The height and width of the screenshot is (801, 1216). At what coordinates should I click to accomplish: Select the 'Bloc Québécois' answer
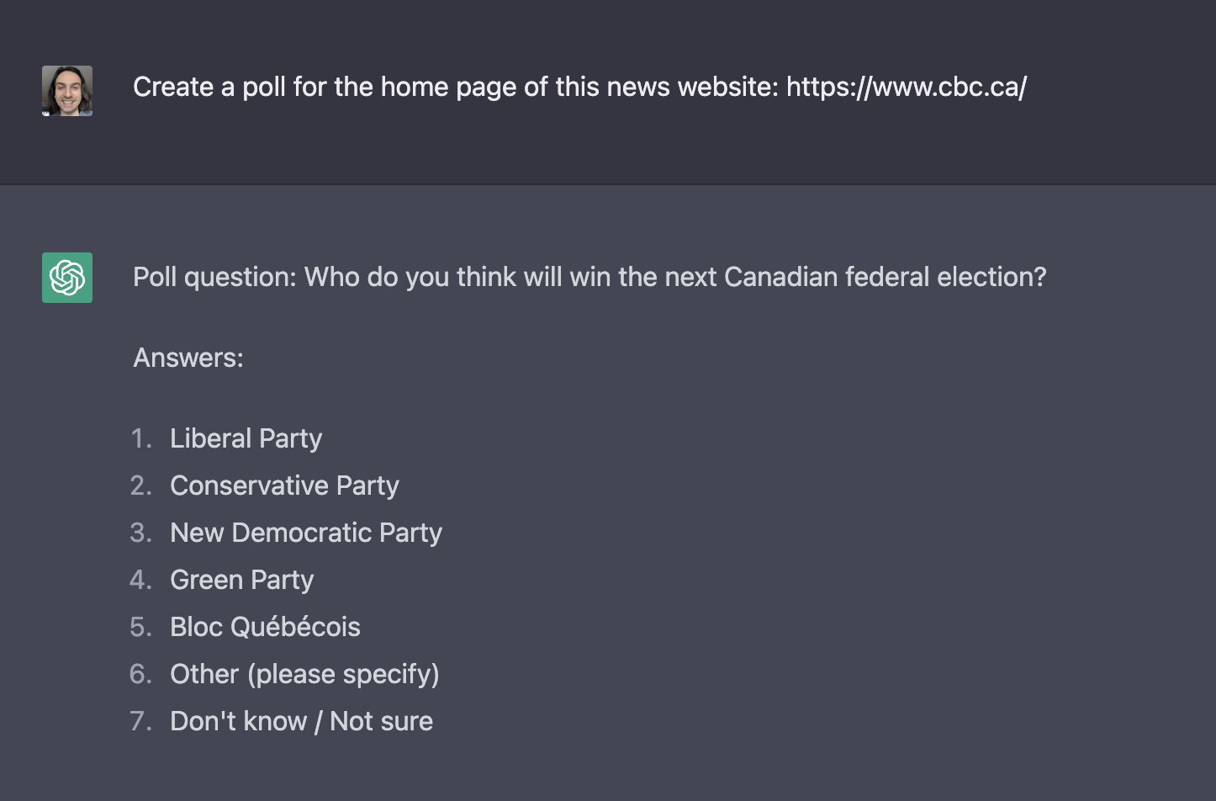(x=265, y=627)
